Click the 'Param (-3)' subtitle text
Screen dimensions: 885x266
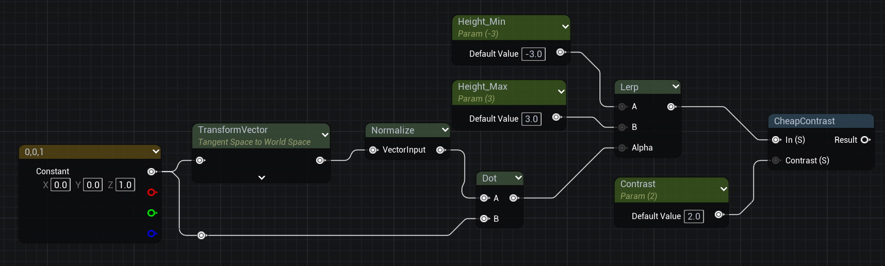tap(478, 34)
